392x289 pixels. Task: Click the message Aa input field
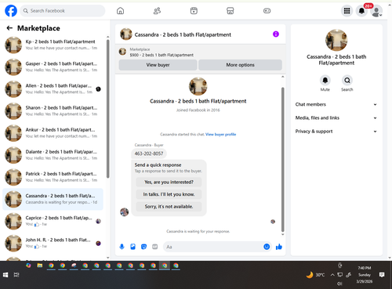click(x=213, y=247)
